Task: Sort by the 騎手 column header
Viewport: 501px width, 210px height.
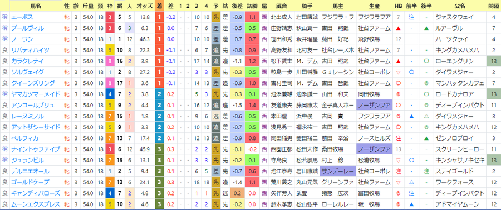Action: coord(307,6)
